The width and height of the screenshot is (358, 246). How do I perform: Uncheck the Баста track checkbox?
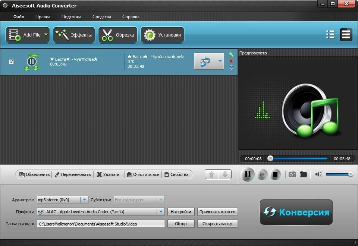click(x=11, y=61)
